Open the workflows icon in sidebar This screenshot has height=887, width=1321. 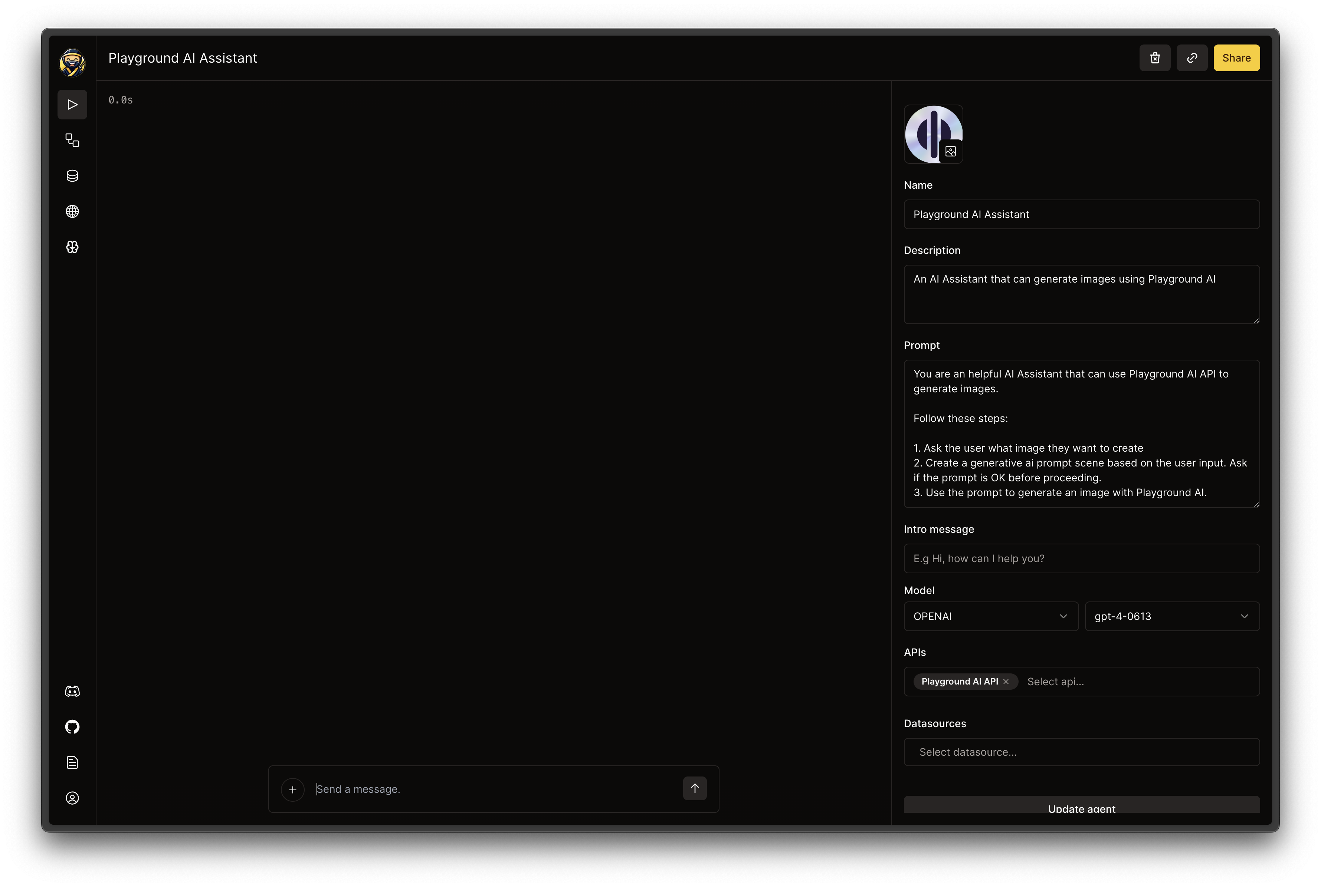(x=72, y=140)
